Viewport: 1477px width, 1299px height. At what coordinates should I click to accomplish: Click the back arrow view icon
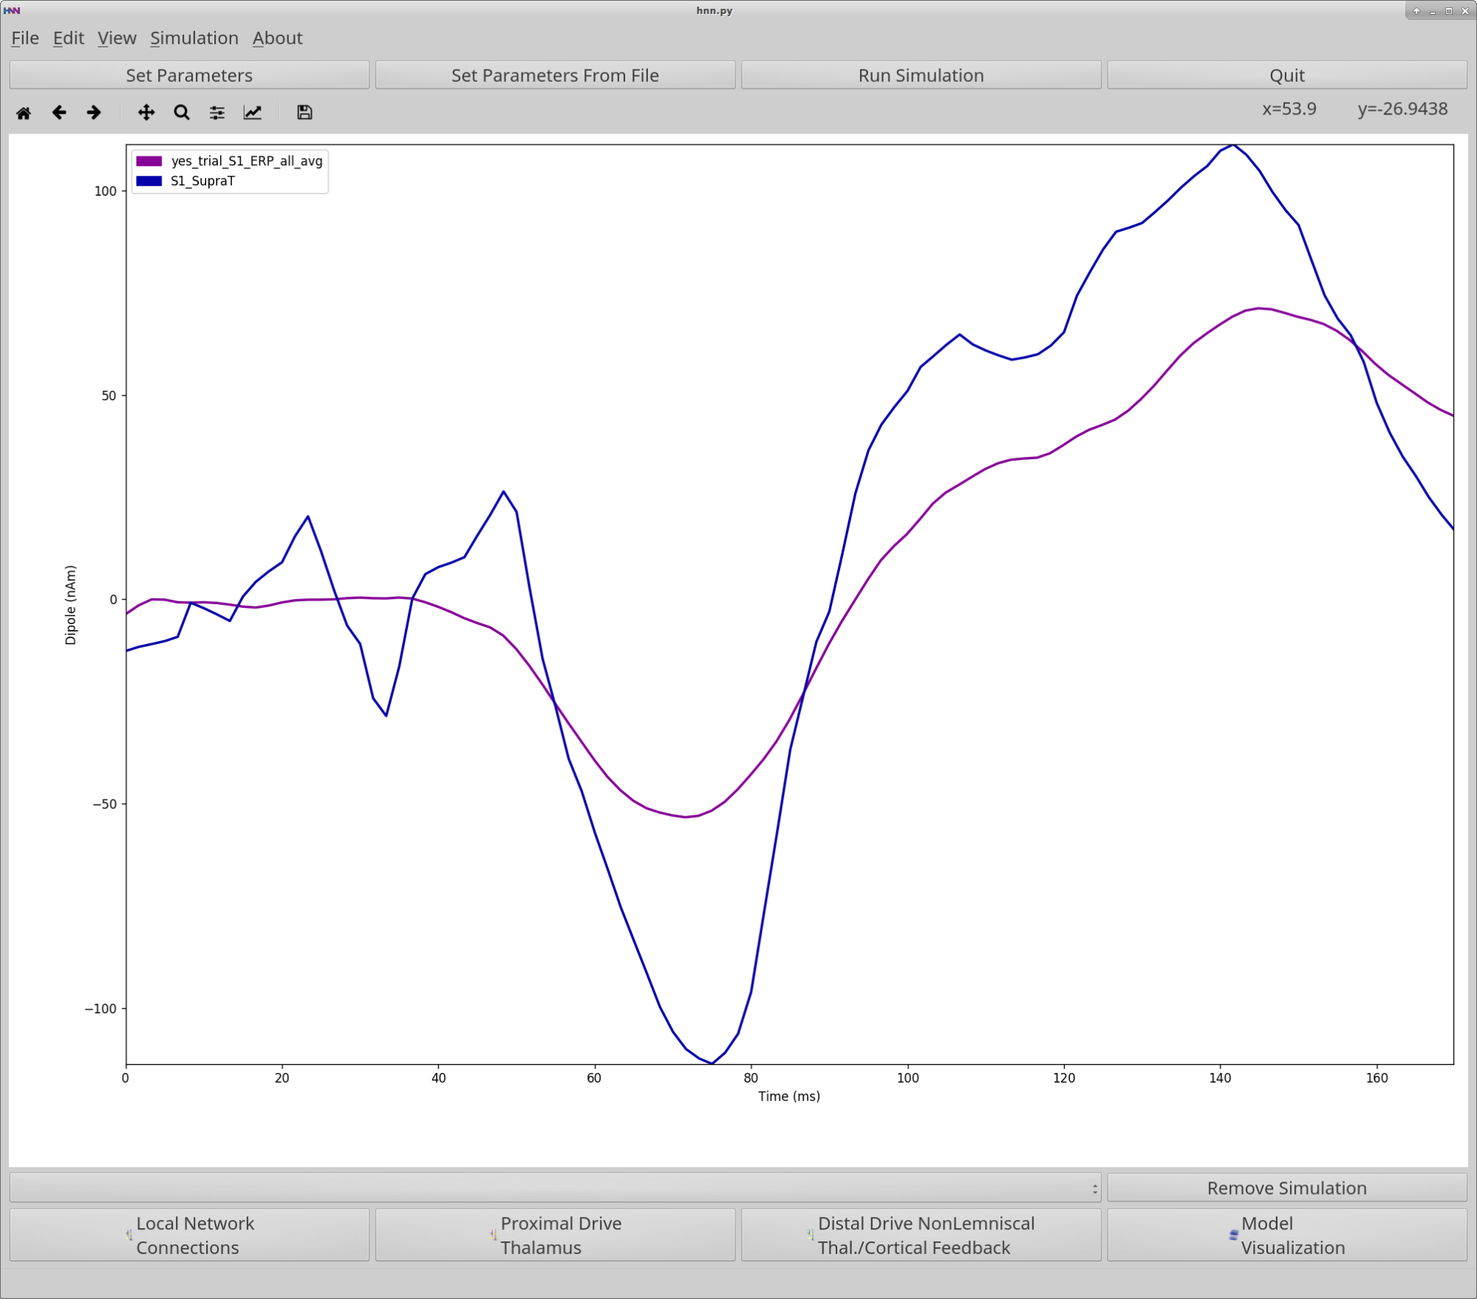tap(59, 112)
